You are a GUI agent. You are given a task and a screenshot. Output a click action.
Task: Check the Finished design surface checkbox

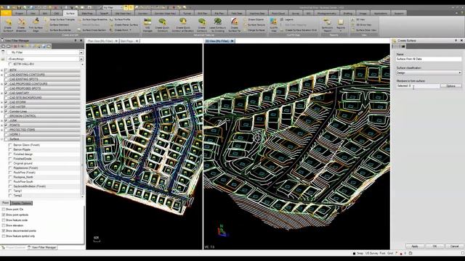(x=10, y=154)
